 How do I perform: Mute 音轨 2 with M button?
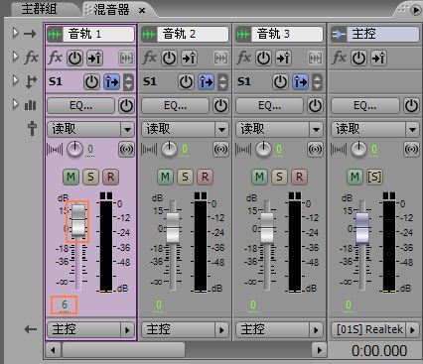coord(165,177)
